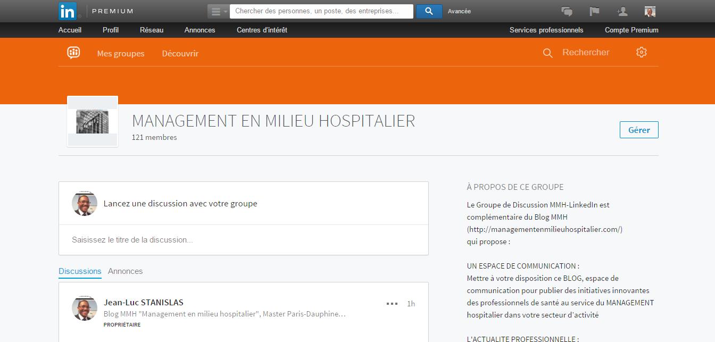Click the Avancée search link

click(x=459, y=11)
